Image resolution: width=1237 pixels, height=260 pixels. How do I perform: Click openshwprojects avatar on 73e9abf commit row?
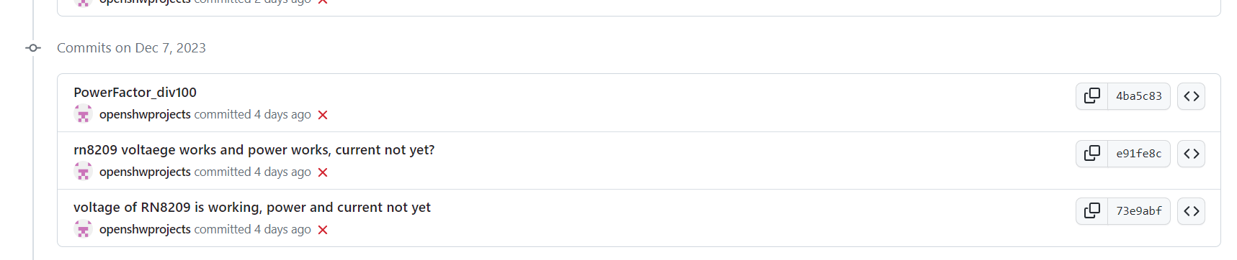(x=83, y=229)
